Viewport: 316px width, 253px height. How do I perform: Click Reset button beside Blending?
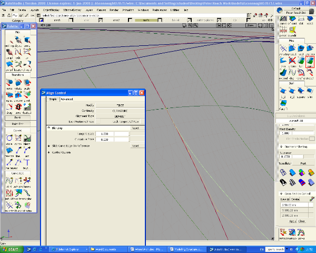pos(135,128)
